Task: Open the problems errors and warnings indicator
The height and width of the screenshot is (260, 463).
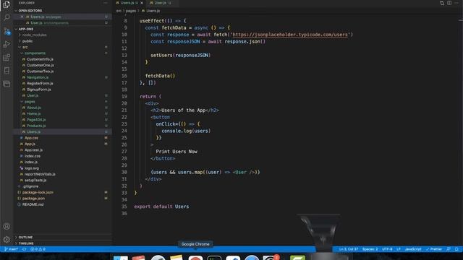Action: 38,249
